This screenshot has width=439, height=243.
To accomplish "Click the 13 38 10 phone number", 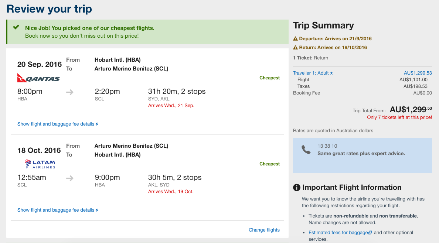I will (x=327, y=146).
